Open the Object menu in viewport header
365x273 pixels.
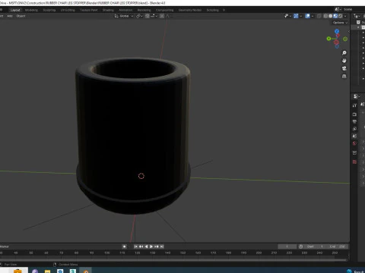[21, 16]
